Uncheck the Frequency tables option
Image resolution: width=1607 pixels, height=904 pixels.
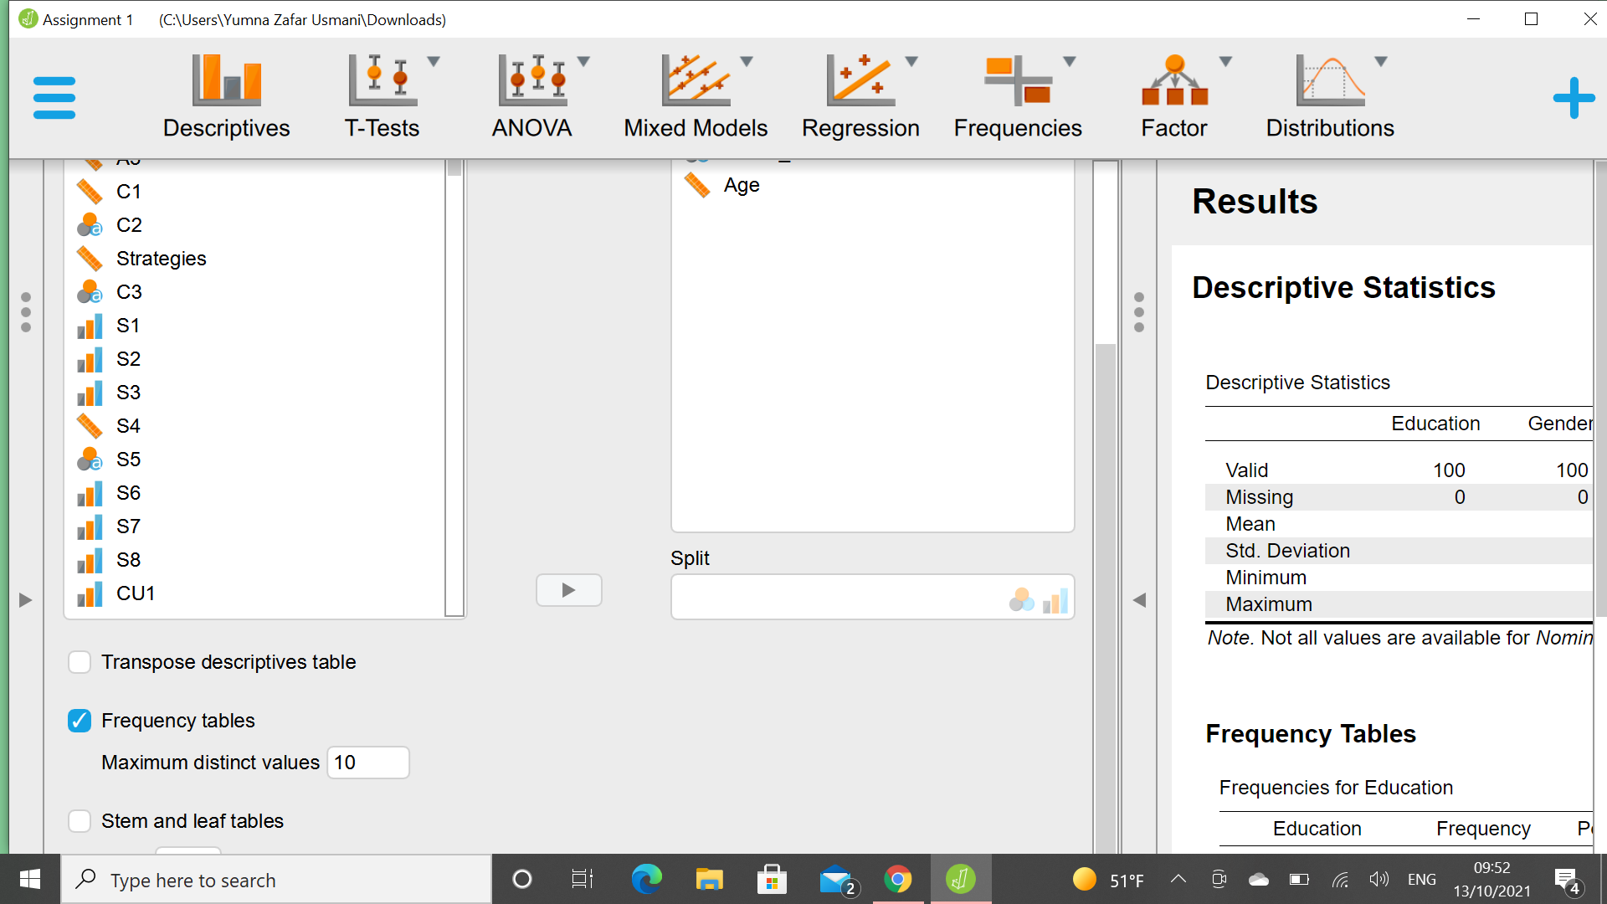pyautogui.click(x=79, y=720)
